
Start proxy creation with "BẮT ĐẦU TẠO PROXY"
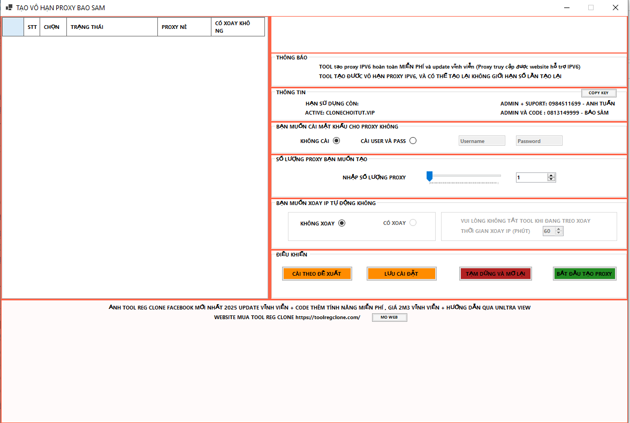point(585,274)
